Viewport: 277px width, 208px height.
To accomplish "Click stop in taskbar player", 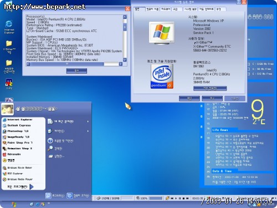I will click(x=183, y=198).
